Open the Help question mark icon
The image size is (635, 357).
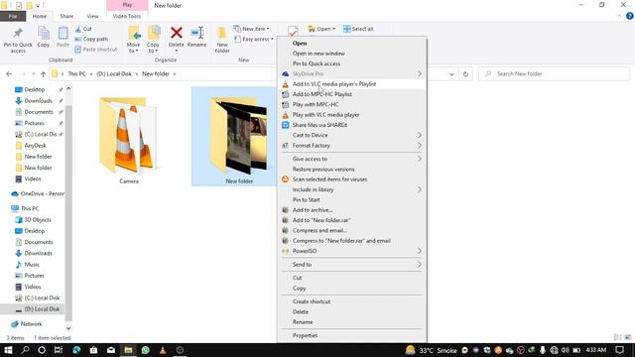coord(629,16)
